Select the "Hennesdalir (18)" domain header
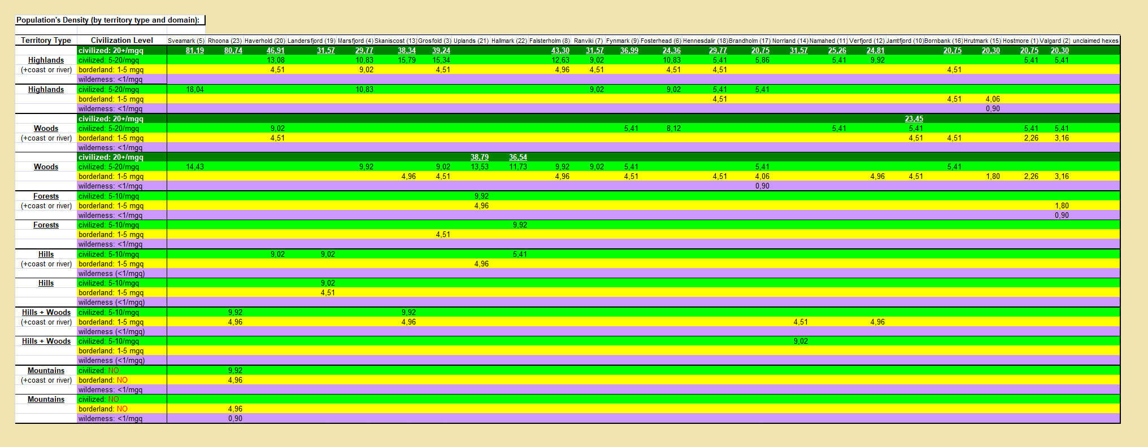The width and height of the screenshot is (1148, 447). point(705,41)
